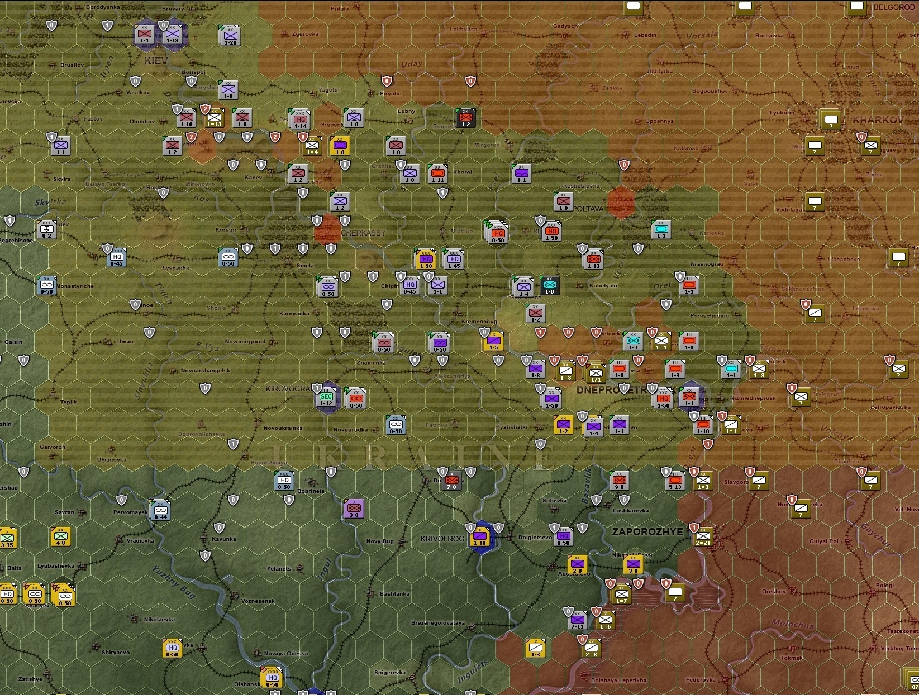Click the yellow 2-0 counter near Apostolovo

(x=578, y=564)
